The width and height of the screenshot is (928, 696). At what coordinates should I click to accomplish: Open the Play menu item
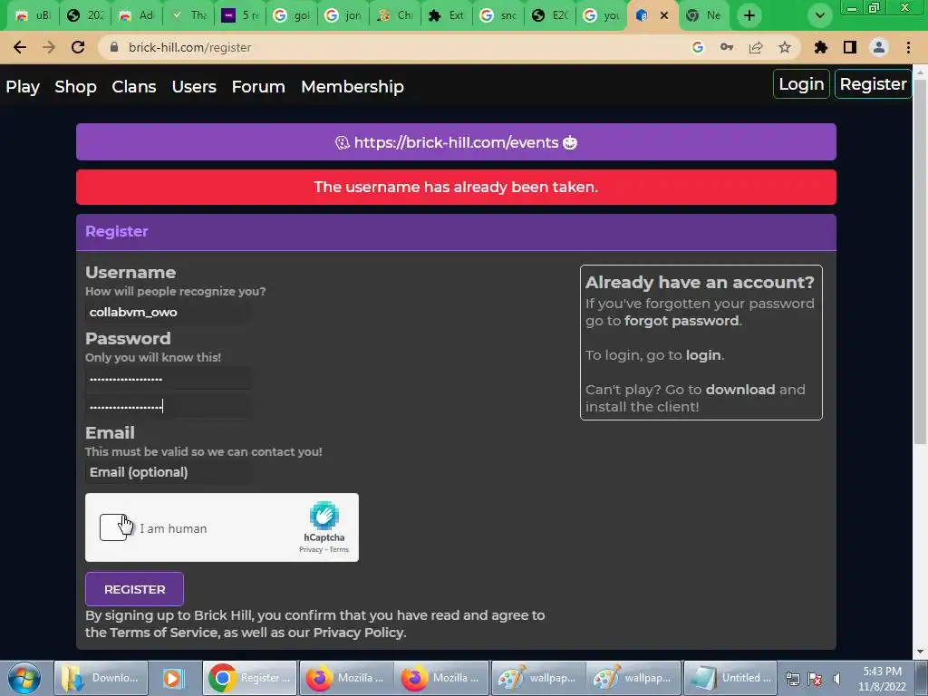click(23, 86)
